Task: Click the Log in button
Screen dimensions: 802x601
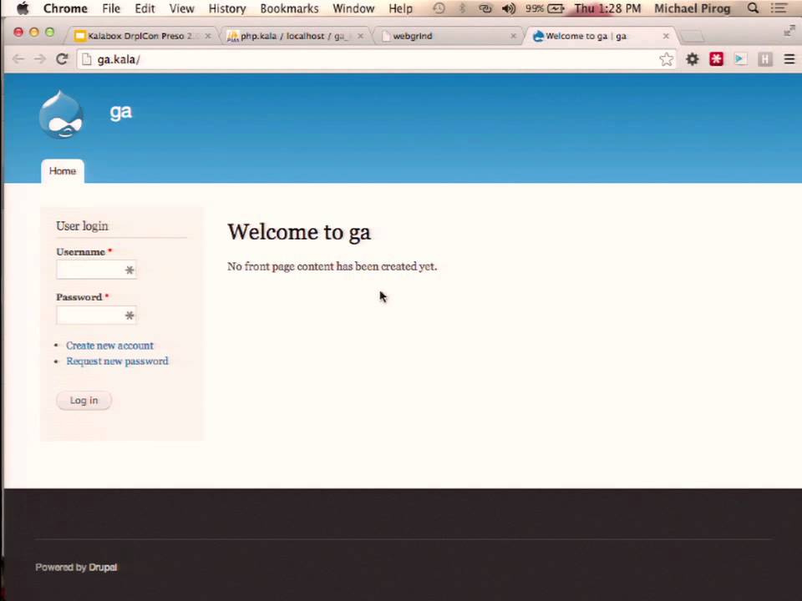Action: (84, 400)
